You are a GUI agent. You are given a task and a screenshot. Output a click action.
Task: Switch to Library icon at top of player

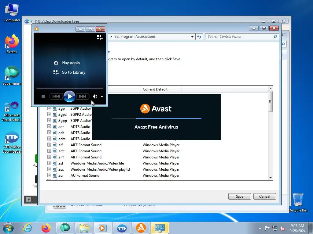click(x=100, y=37)
